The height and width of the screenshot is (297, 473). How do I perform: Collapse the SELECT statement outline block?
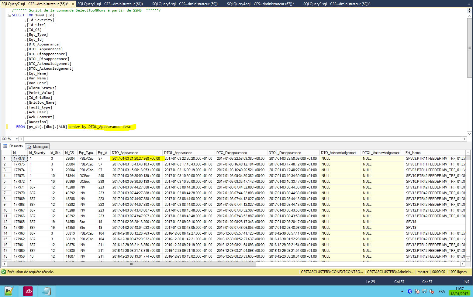[10, 15]
